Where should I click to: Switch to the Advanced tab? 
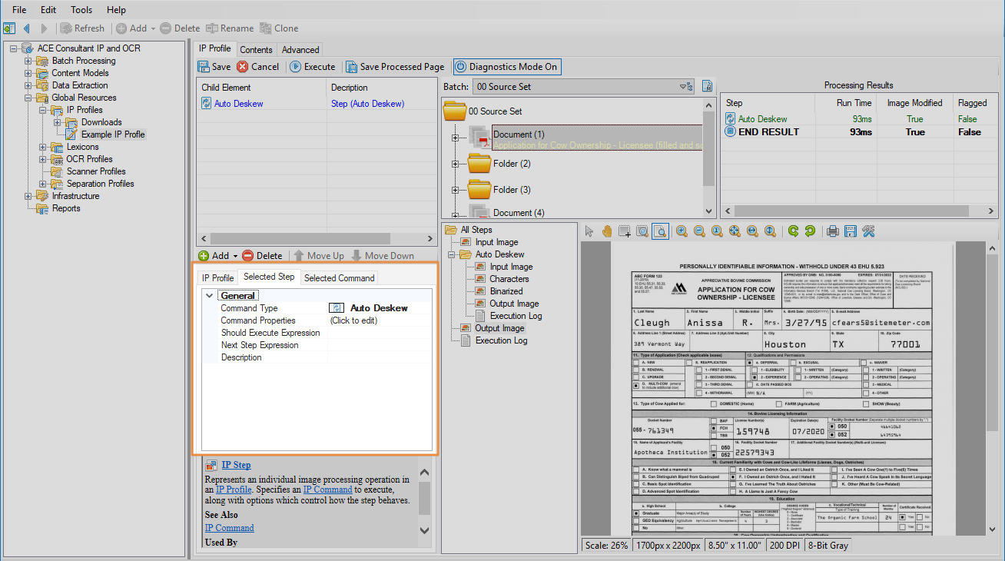pos(300,50)
